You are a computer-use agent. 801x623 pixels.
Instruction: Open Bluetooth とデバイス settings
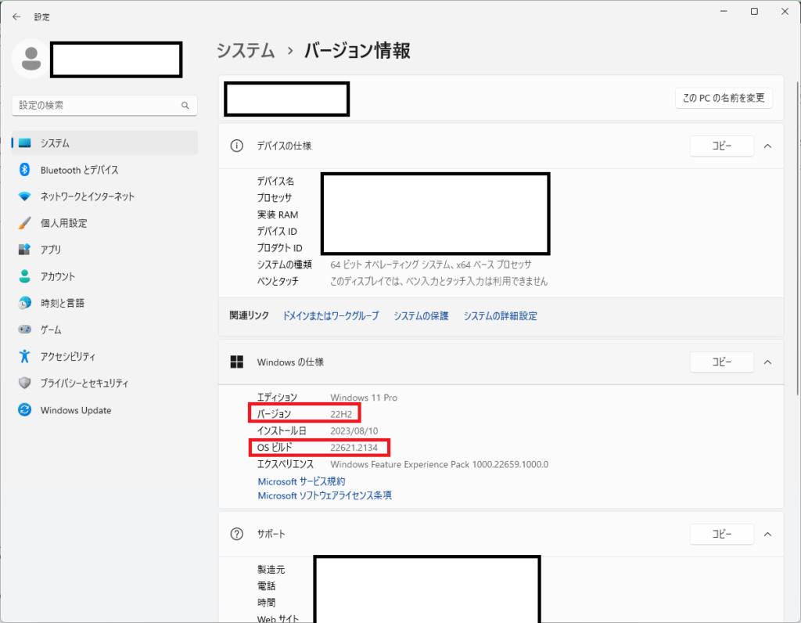(104, 170)
